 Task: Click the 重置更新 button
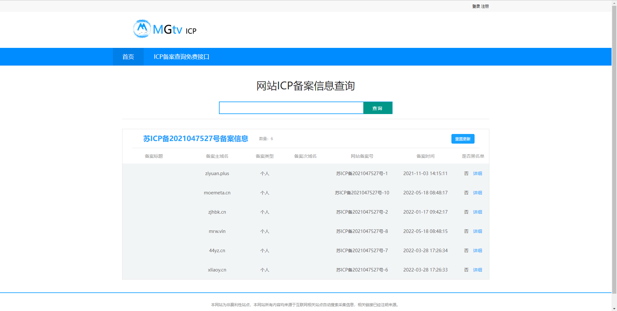[463, 139]
